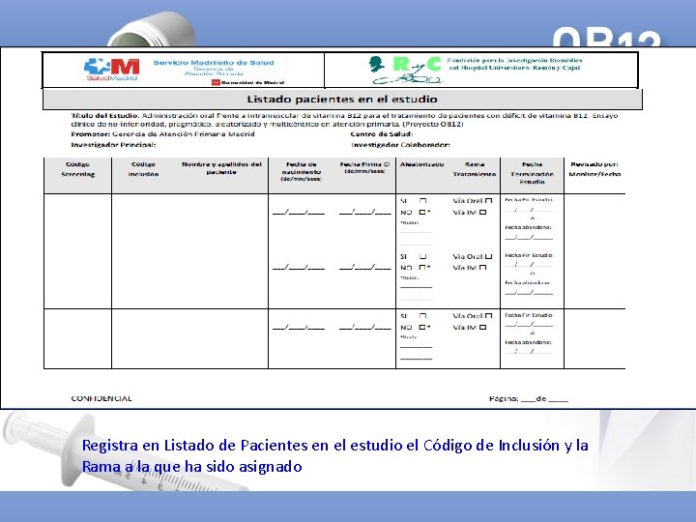Click 'Servicio Madrileño de Salud' header text
This screenshot has width=696, height=522.
(214, 63)
